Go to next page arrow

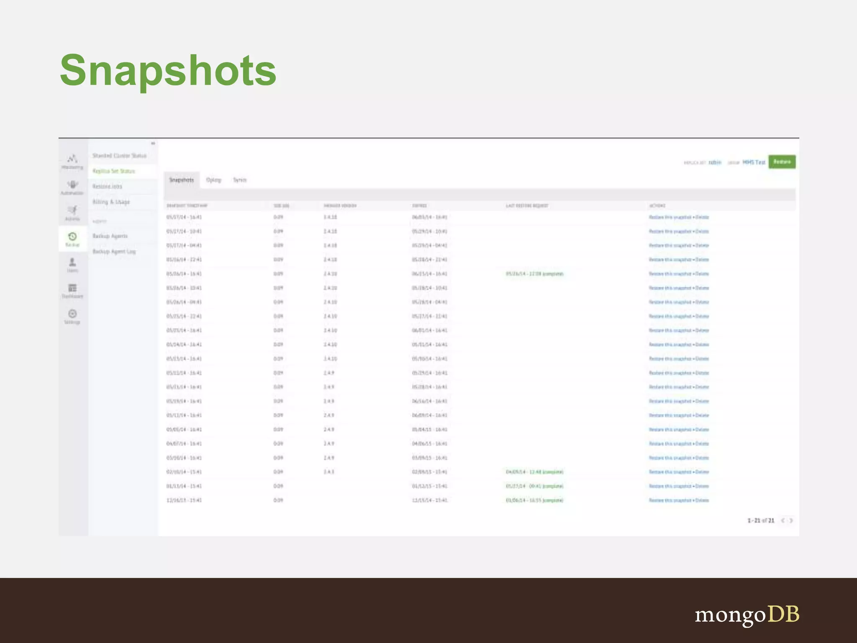[791, 520]
